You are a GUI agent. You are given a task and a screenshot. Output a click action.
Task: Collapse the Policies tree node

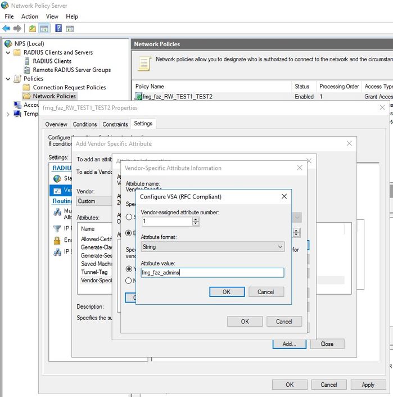click(x=8, y=79)
